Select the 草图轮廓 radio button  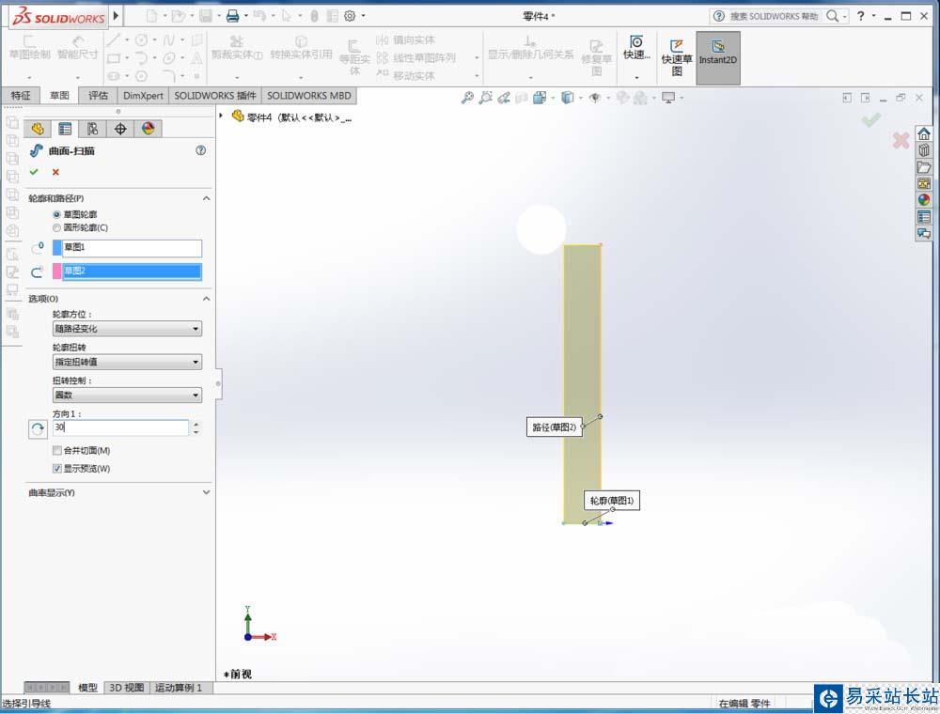coord(56,214)
